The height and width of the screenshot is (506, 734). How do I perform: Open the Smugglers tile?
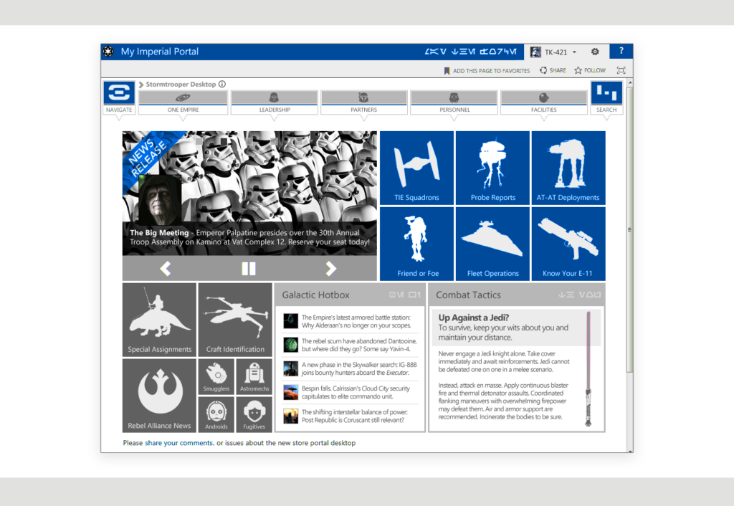tap(216, 377)
